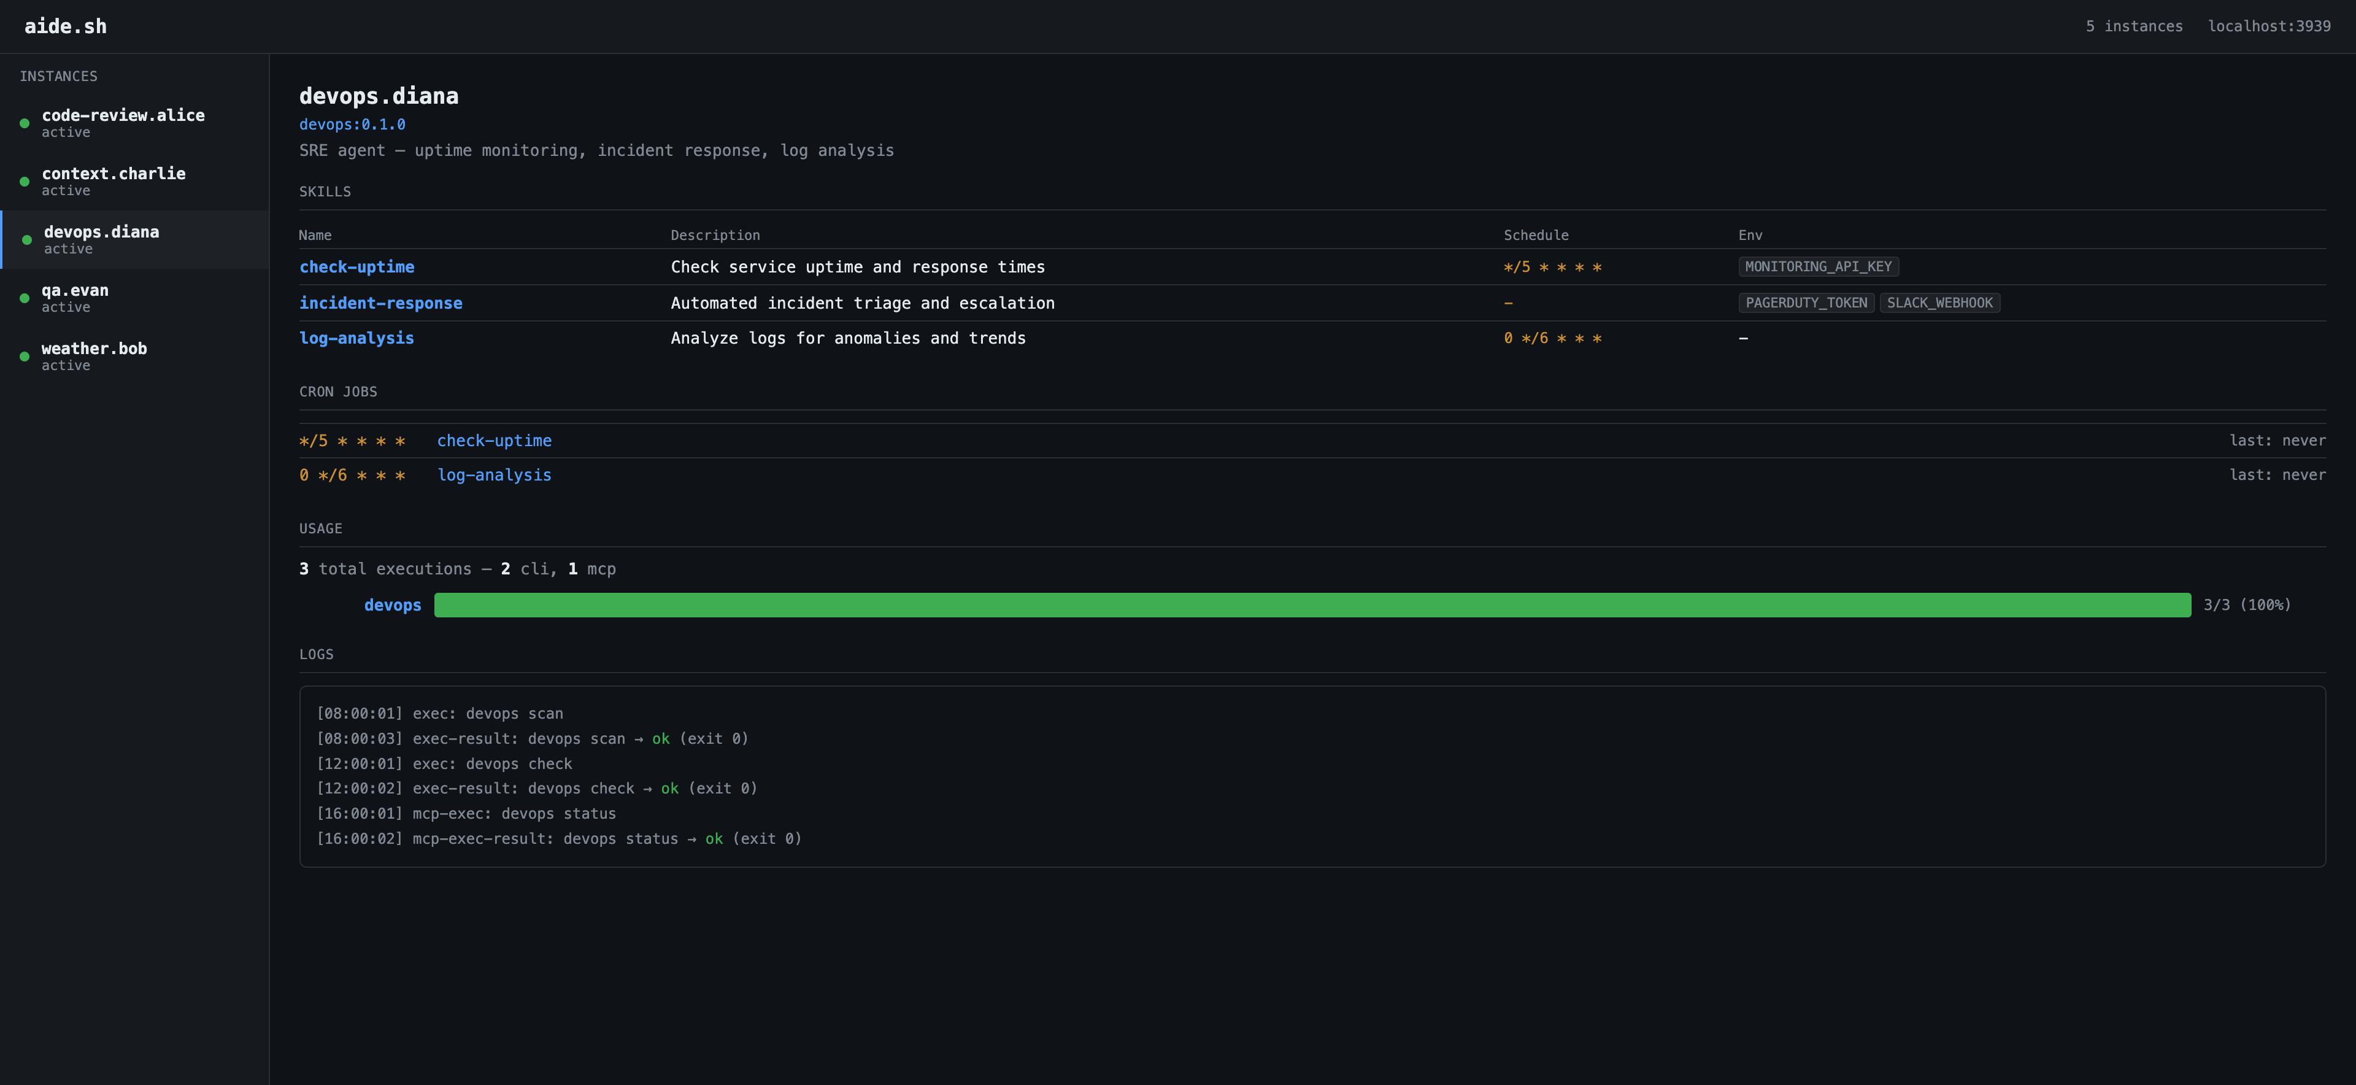The height and width of the screenshot is (1085, 2356).
Task: Click the green status dot next to devops.diana
Action: coord(26,240)
